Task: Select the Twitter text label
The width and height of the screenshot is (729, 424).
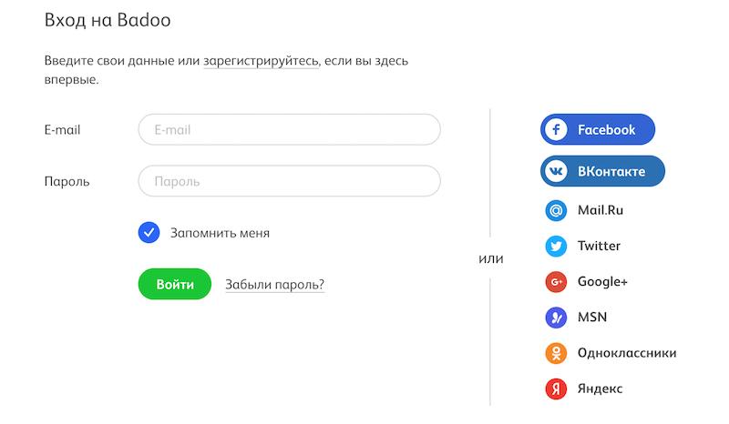Action: click(599, 247)
